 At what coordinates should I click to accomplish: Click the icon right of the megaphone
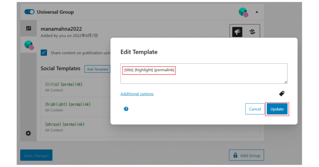click(252, 32)
